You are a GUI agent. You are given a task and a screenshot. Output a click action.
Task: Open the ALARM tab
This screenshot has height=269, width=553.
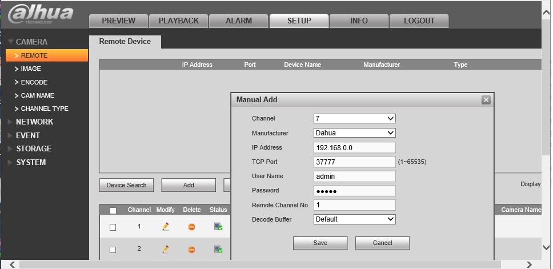(x=239, y=21)
